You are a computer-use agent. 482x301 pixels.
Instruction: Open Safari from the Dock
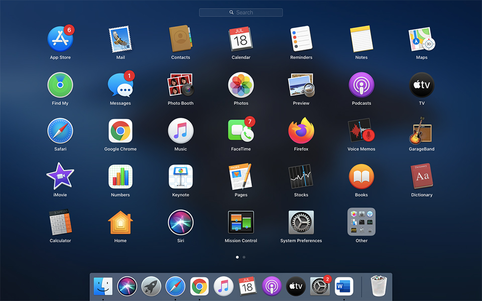click(175, 286)
